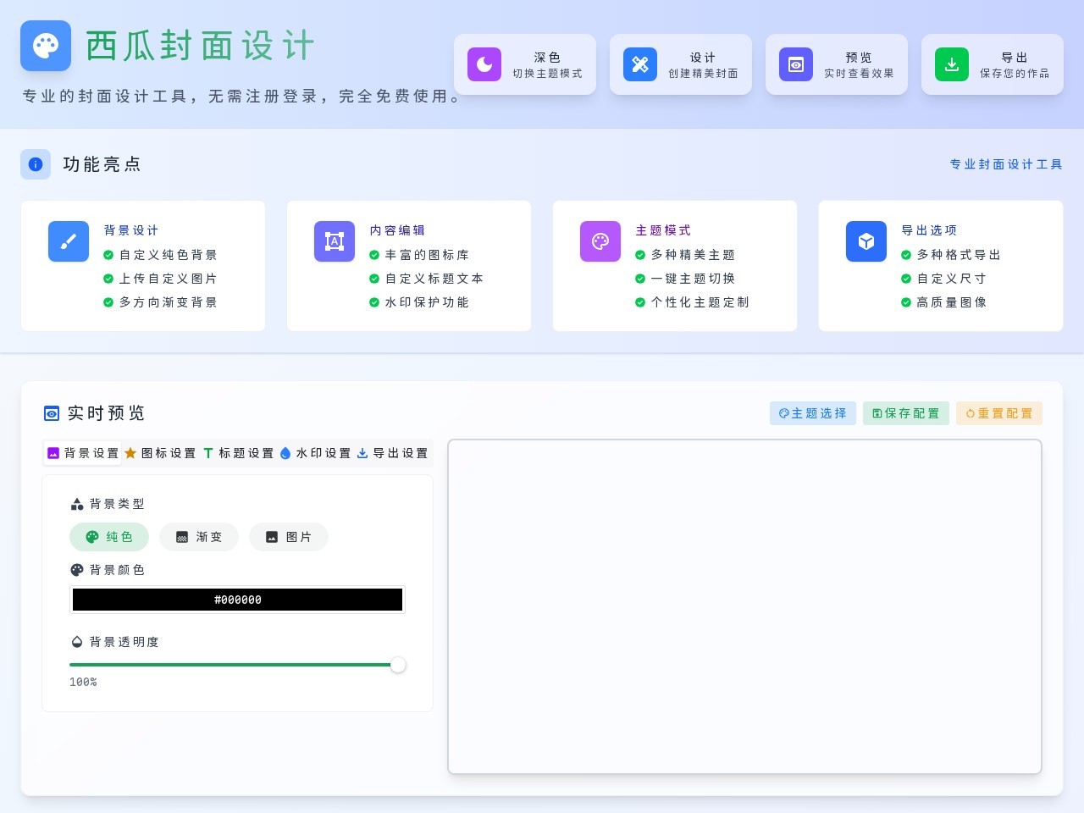Click the 背景设计 card heading

[x=131, y=230]
